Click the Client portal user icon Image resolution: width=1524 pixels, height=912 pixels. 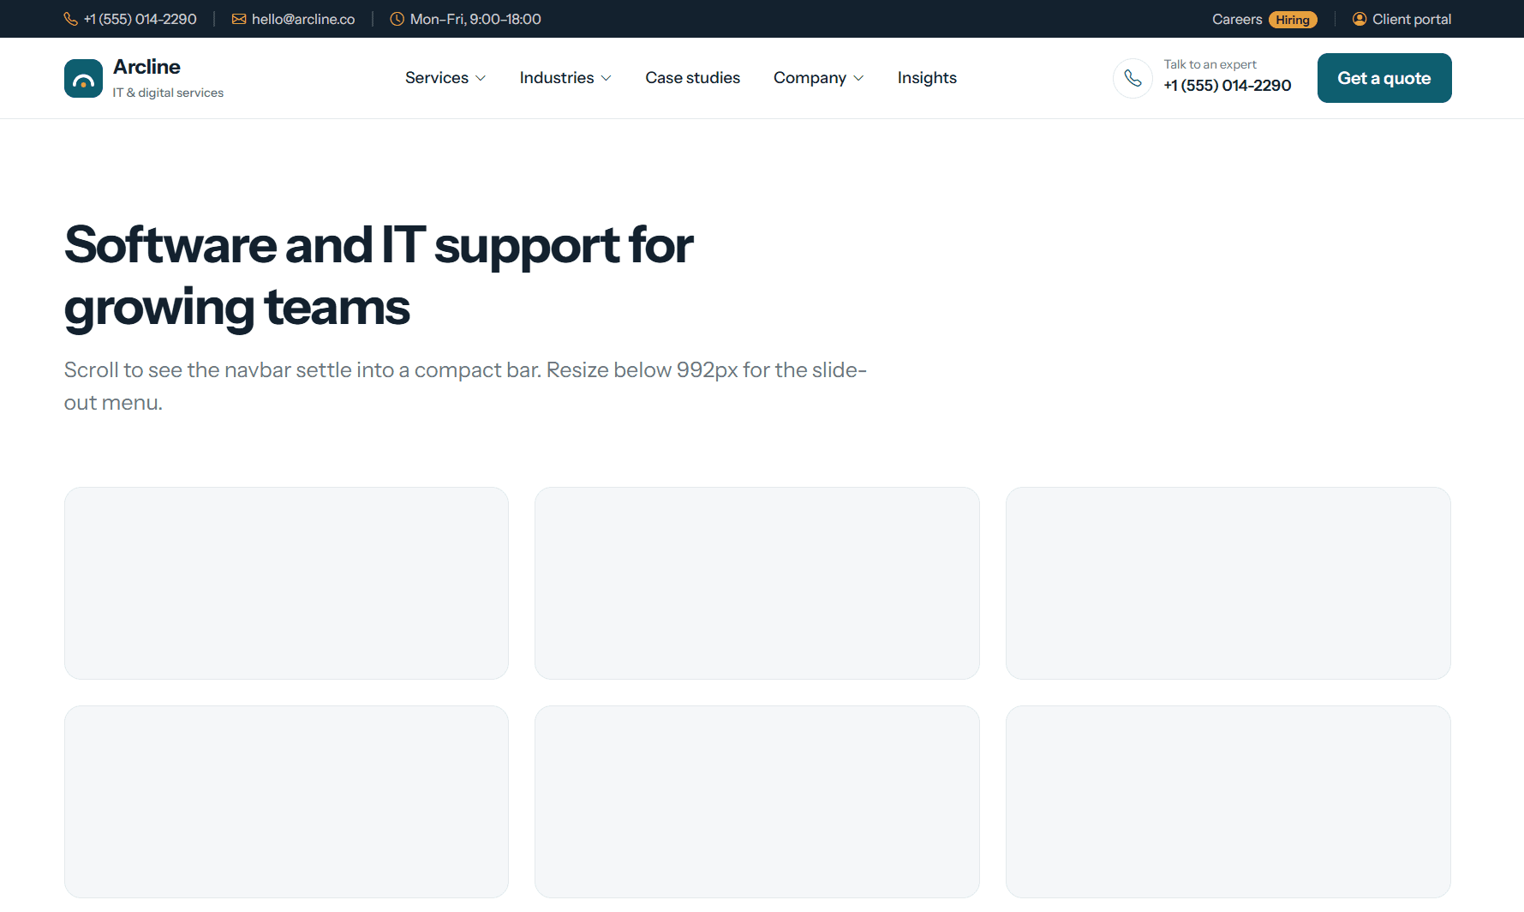pos(1360,19)
